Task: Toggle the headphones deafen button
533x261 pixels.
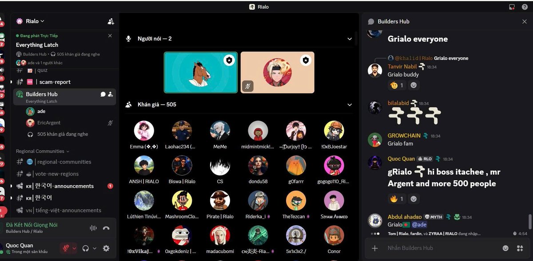Action: (86, 249)
